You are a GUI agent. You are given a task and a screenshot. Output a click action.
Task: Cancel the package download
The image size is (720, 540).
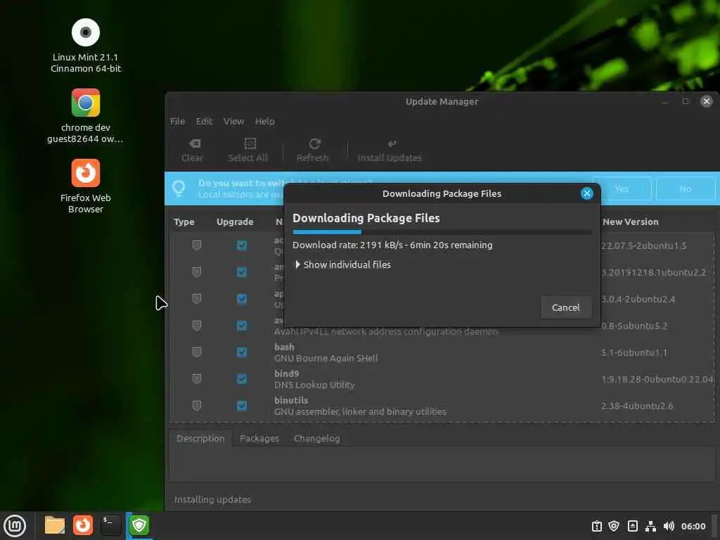tap(566, 307)
